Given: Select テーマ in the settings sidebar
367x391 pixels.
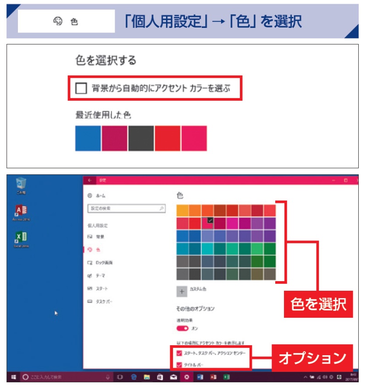Looking at the screenshot, I should point(100,276).
